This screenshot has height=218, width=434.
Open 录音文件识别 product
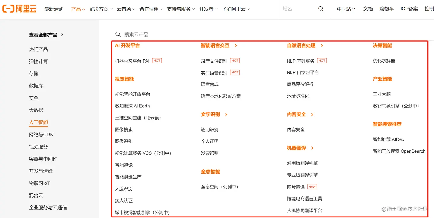[x=214, y=61]
